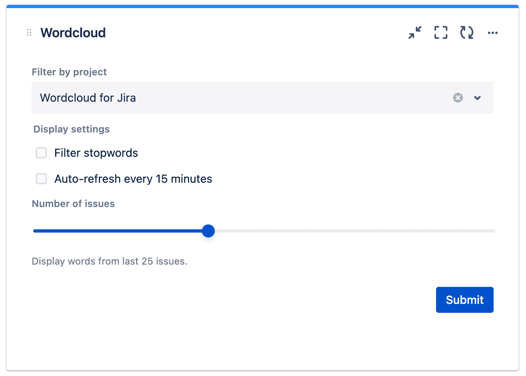Open the Wordcloud for Jira project selector
The image size is (526, 376).
pyautogui.click(x=263, y=98)
